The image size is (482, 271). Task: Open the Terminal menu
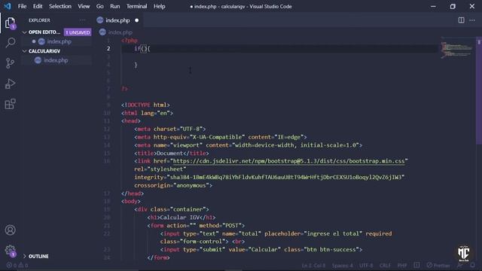click(136, 6)
